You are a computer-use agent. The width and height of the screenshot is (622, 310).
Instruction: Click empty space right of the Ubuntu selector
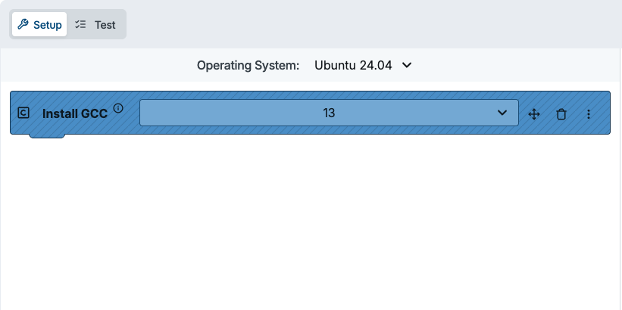tap(515, 65)
